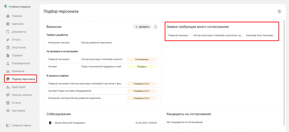Click the Отчеты table icon
This screenshot has width=289, height=132.
pyautogui.click(x=8, y=103)
